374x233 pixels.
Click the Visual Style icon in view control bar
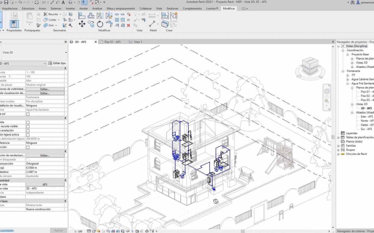point(94,231)
